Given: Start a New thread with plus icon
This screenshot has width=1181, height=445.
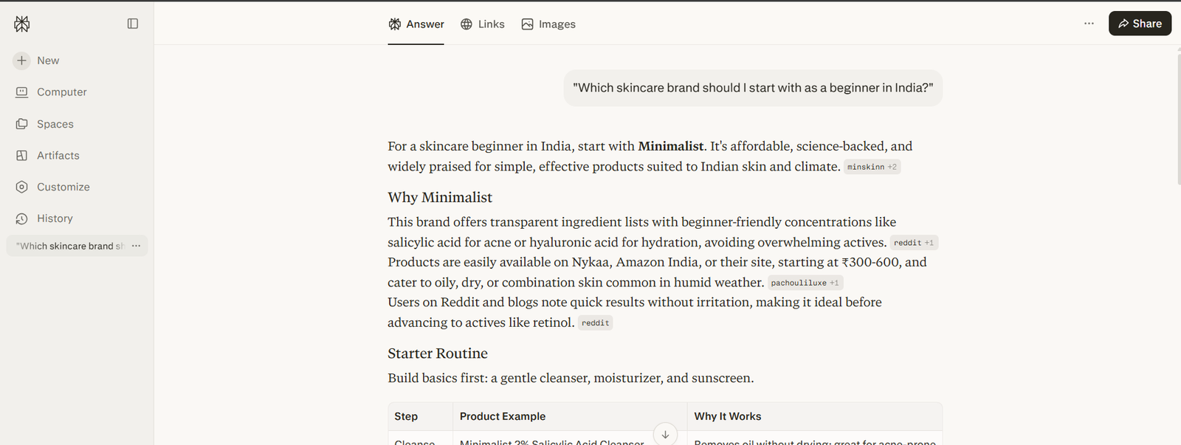Looking at the screenshot, I should [37, 61].
